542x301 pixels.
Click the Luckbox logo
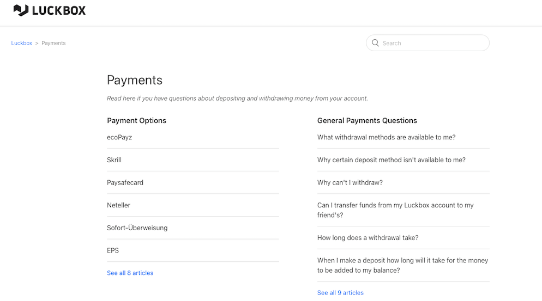pos(50,10)
